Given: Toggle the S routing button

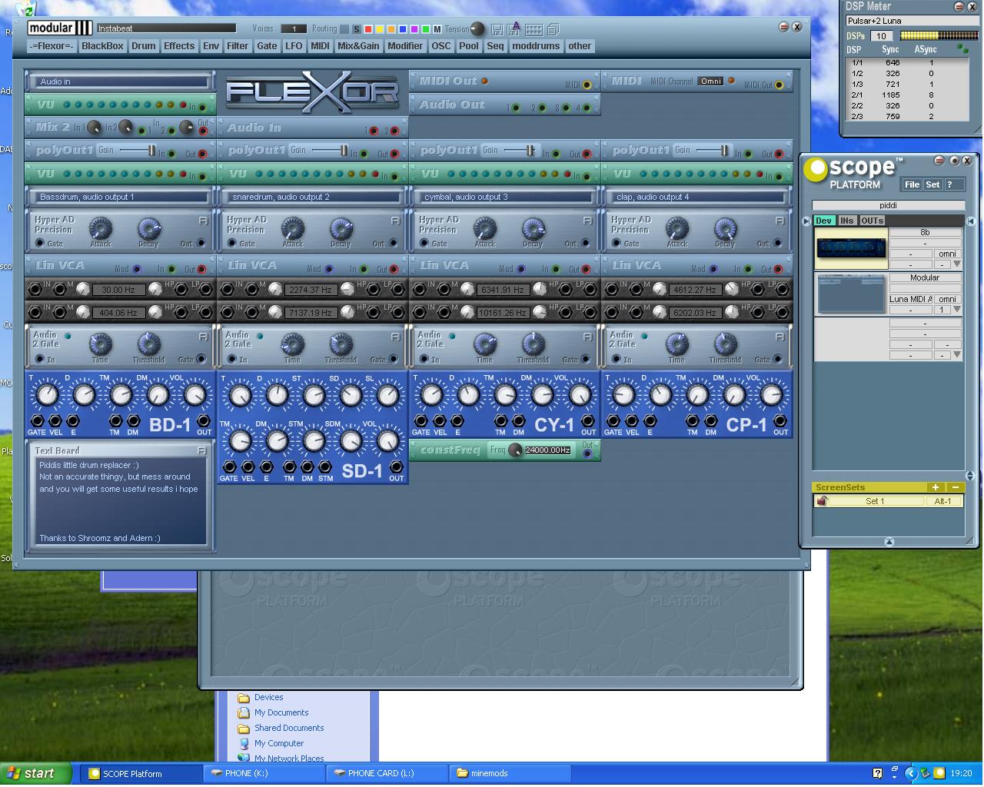Looking at the screenshot, I should (x=356, y=29).
